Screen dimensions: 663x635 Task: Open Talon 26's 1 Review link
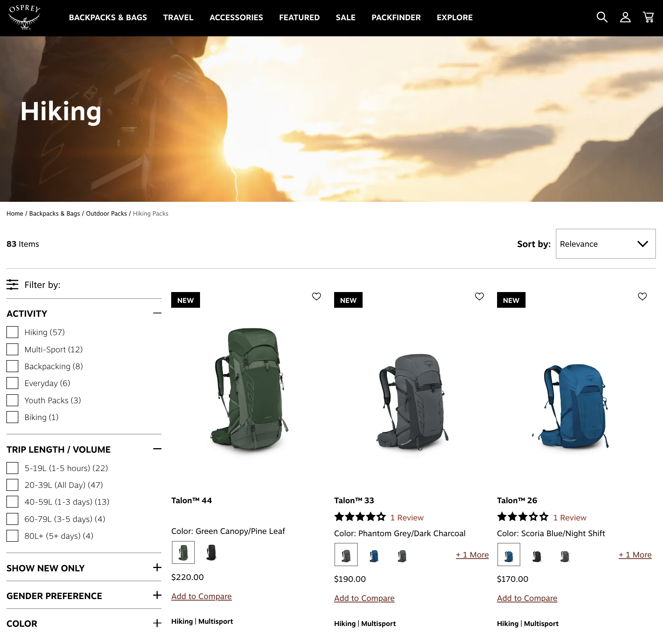click(570, 517)
